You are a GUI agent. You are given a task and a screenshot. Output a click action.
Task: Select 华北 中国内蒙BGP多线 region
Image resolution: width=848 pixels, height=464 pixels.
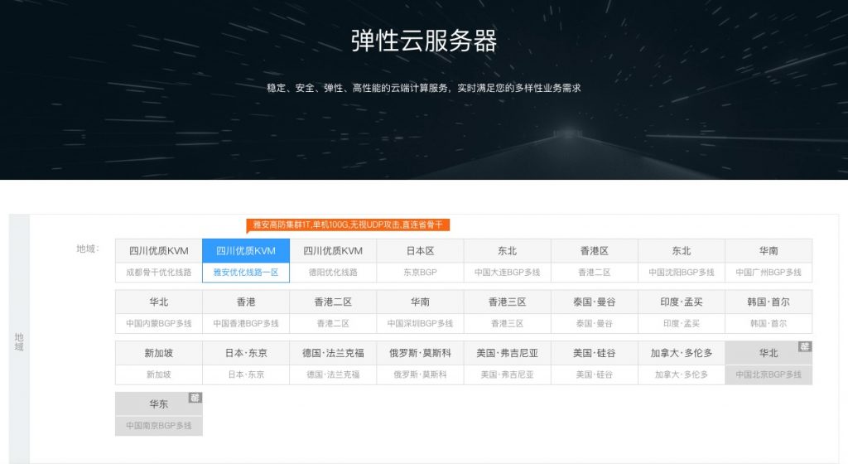[159, 312]
